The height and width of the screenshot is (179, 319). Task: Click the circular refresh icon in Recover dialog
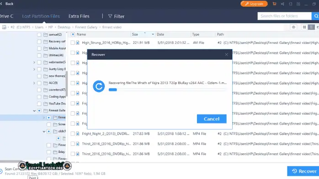[99, 86]
